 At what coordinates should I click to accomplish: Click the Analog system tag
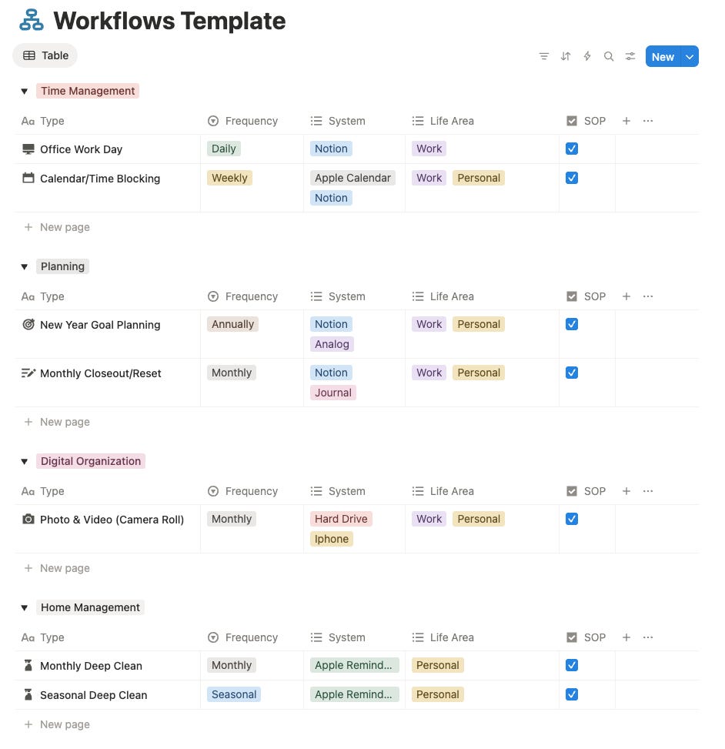pos(332,344)
